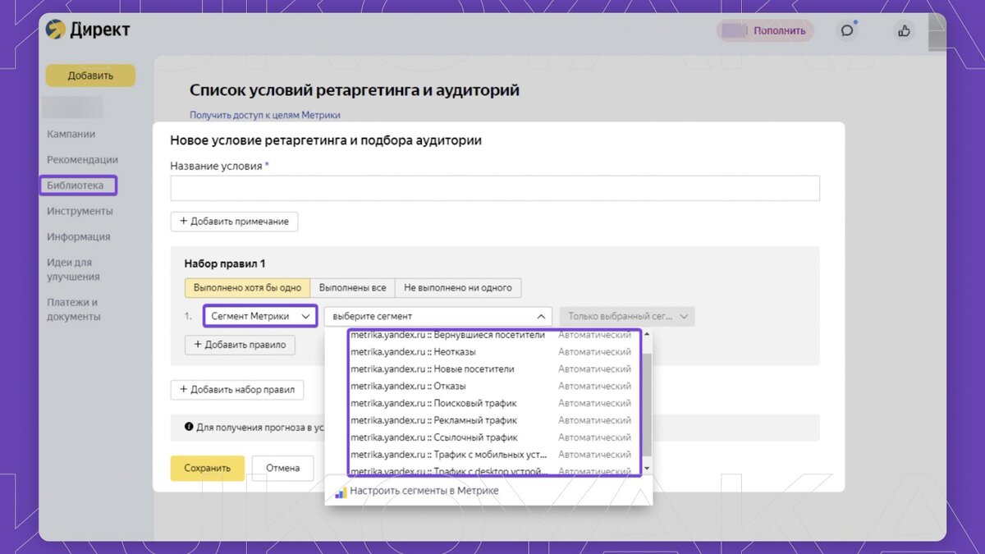
Task: Open Платежи и документы in the sidebar
Action: coord(74,309)
